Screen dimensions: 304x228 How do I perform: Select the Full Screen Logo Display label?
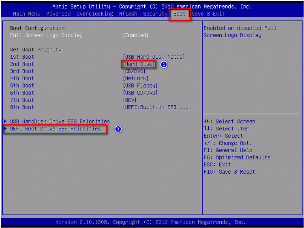(46, 36)
